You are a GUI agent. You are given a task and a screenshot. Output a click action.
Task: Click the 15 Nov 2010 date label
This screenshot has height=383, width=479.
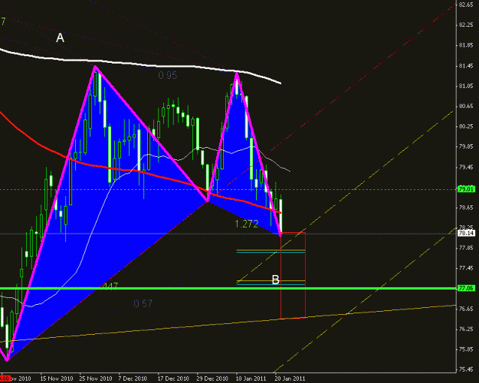[57, 378]
